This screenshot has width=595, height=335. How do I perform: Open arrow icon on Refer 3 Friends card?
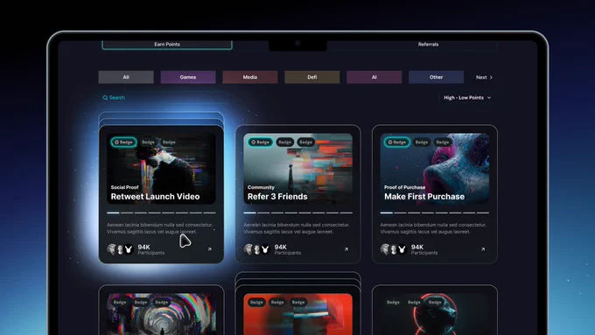346,249
